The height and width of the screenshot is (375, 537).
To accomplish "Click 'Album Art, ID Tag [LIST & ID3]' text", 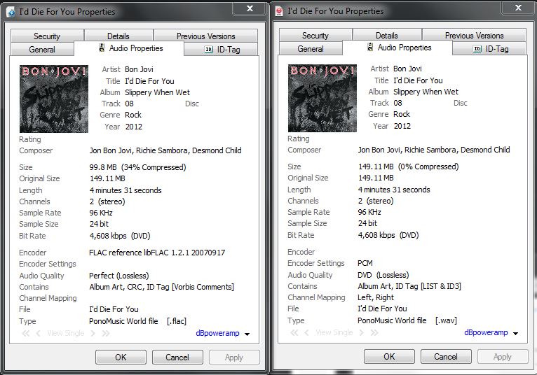I will coord(409,286).
